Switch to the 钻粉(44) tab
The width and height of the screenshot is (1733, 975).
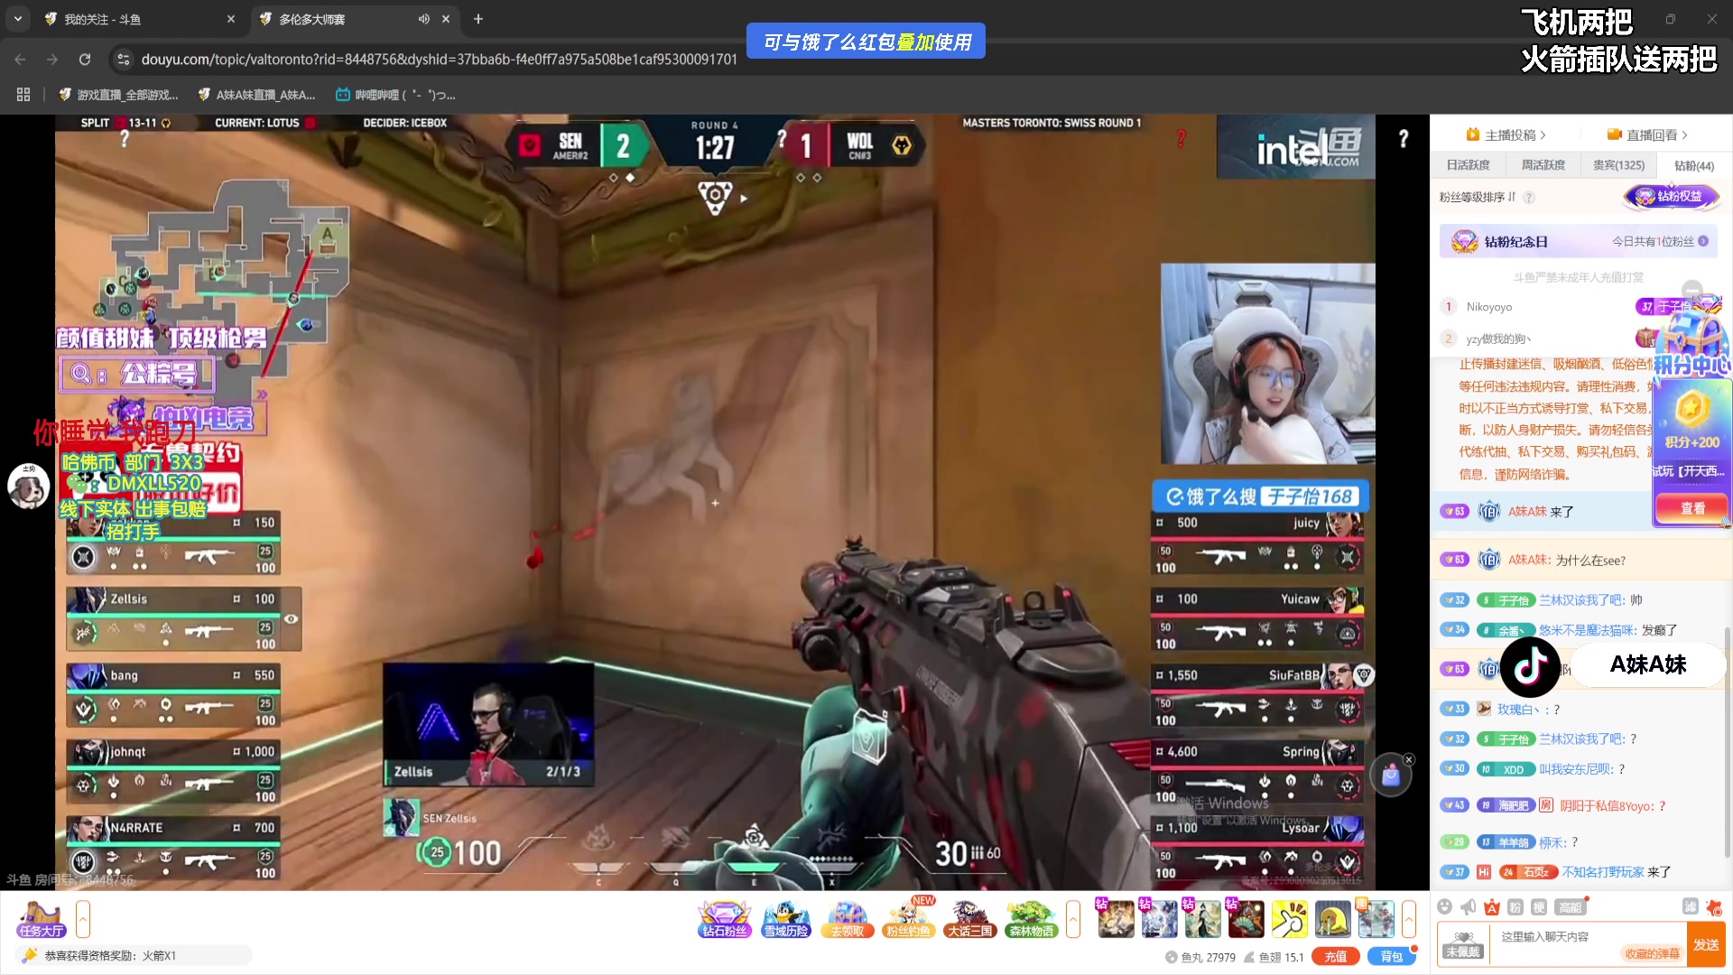click(1694, 165)
